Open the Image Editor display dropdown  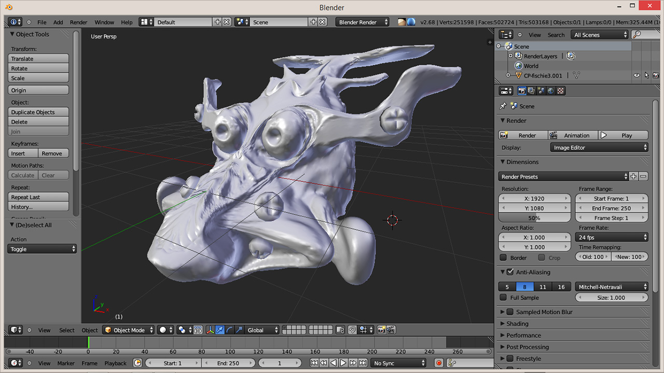(599, 148)
